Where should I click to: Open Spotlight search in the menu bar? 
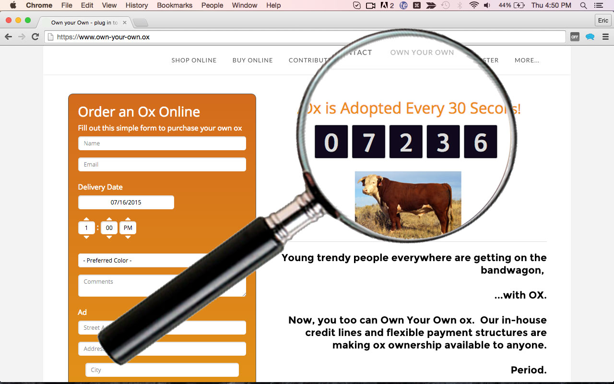(x=583, y=5)
